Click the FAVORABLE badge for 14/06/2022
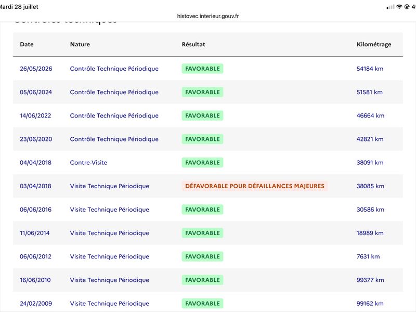 [x=202, y=115]
